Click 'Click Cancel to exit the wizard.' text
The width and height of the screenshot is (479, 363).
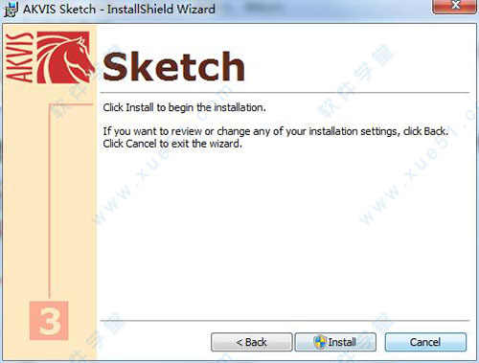172,144
